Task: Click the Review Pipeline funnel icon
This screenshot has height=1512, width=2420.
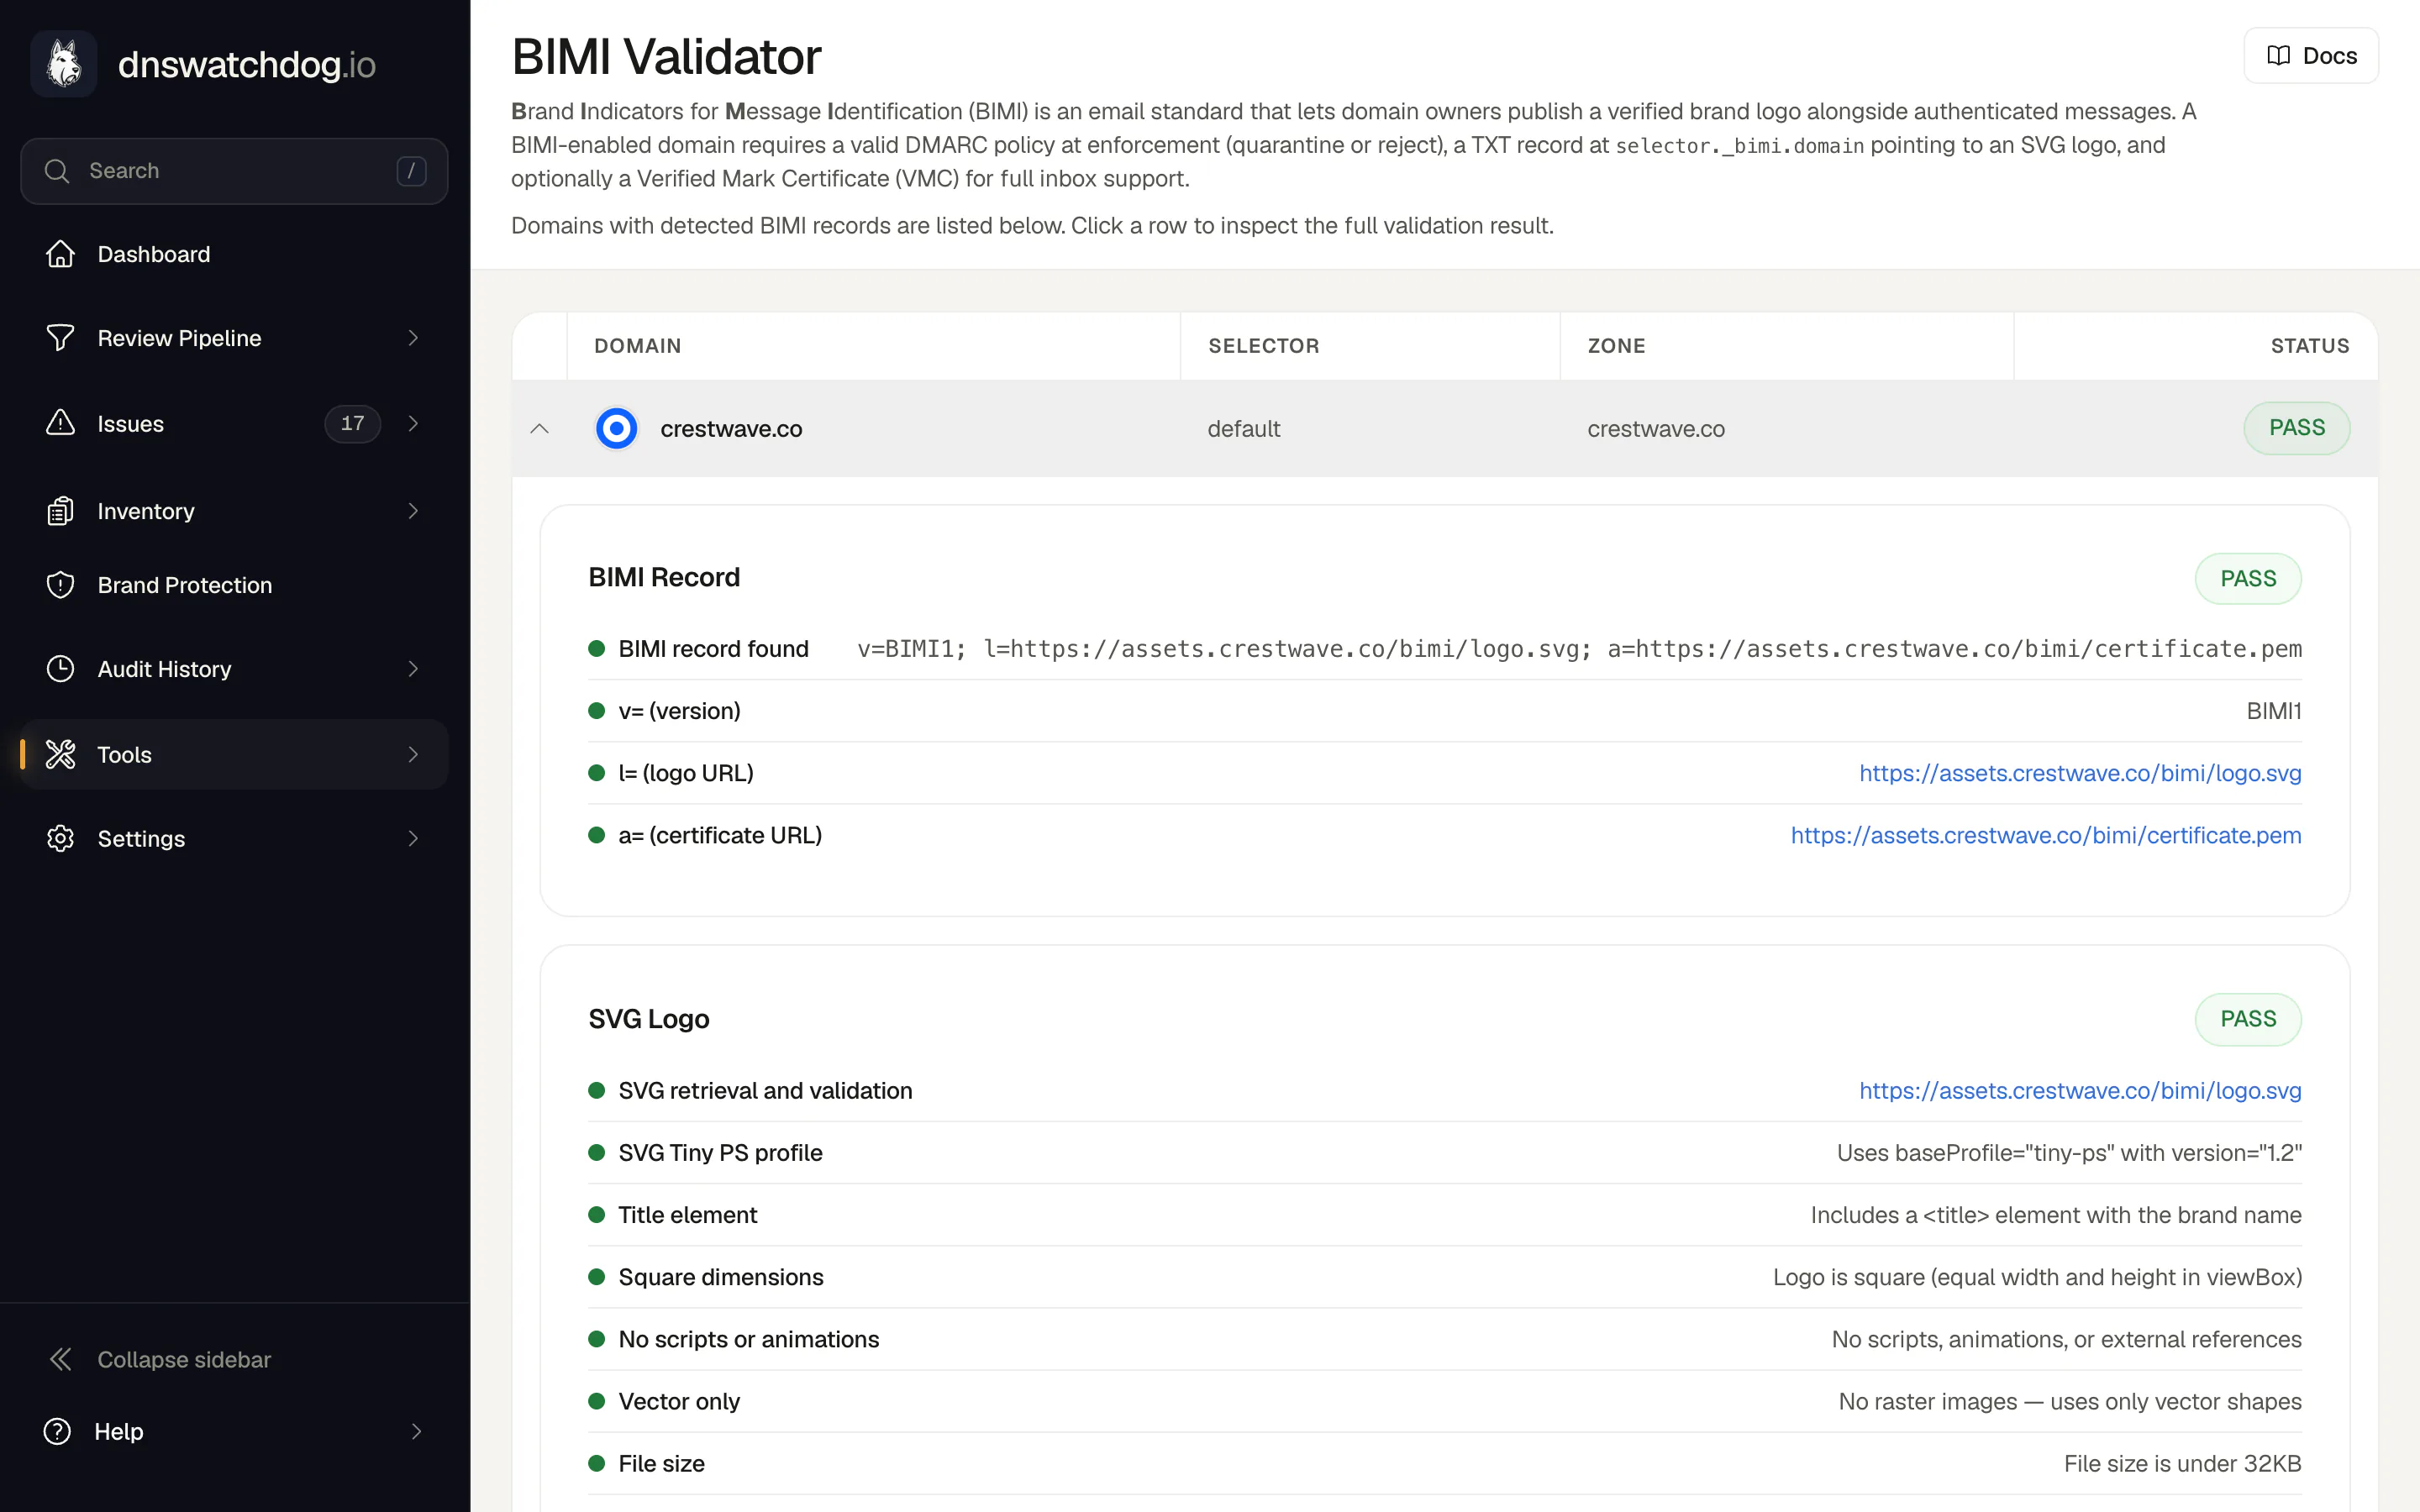Action: click(x=60, y=338)
